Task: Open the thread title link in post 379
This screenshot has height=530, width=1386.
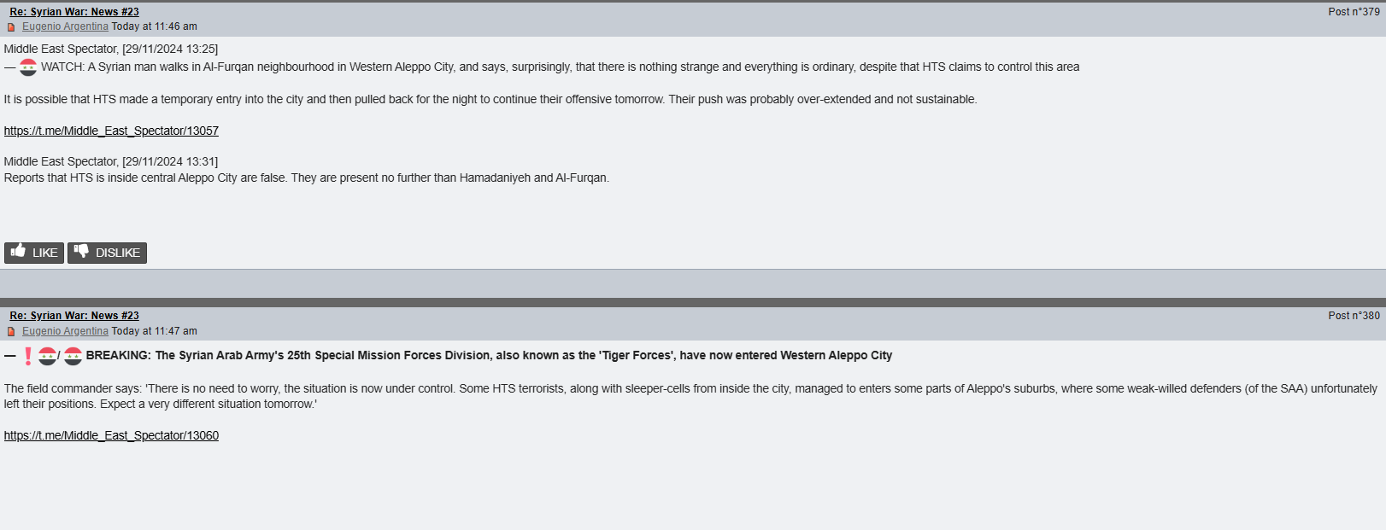Action: (74, 12)
